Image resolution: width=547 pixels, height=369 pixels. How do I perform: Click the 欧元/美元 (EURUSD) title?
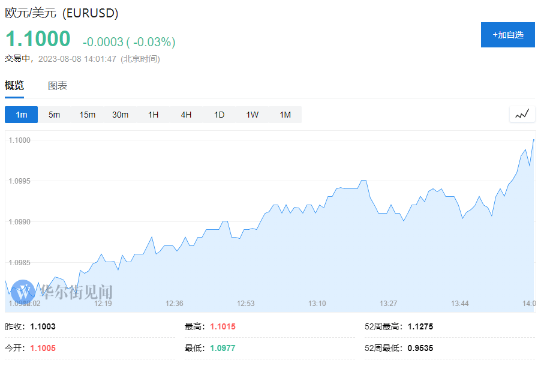point(62,13)
